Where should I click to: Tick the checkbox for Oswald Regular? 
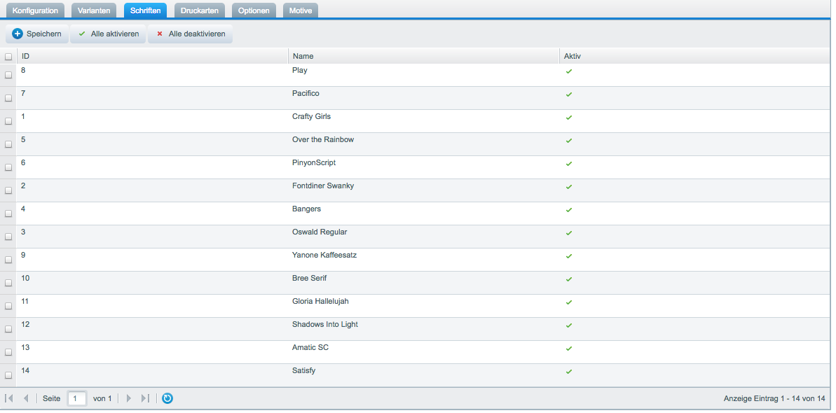pos(8,237)
